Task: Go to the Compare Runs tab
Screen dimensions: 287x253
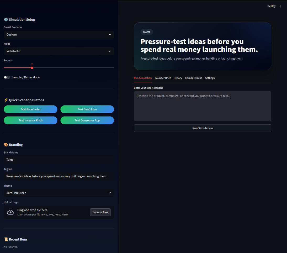Action: click(193, 78)
